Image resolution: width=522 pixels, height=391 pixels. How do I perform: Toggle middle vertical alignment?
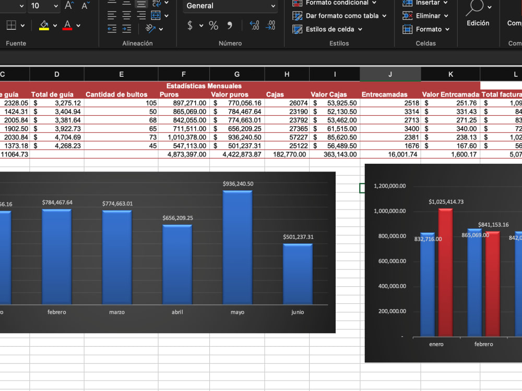pyautogui.click(x=126, y=3)
